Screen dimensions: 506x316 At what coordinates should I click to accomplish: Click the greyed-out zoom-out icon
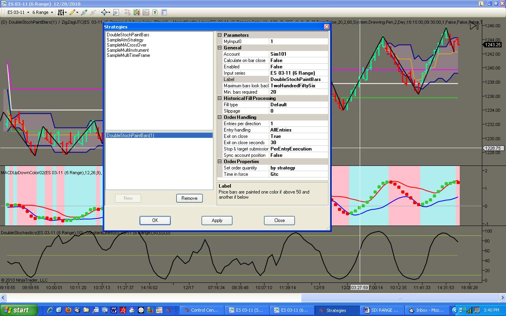[93, 13]
